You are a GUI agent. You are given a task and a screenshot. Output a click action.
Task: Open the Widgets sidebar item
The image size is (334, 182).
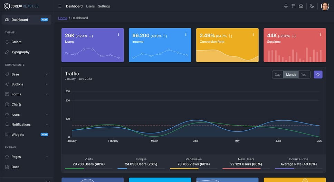18,135
